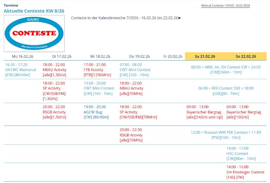Open the Russian WW PSK Contest entry
Image resolution: width=270 pixels, height=183 pixels.
226,132
